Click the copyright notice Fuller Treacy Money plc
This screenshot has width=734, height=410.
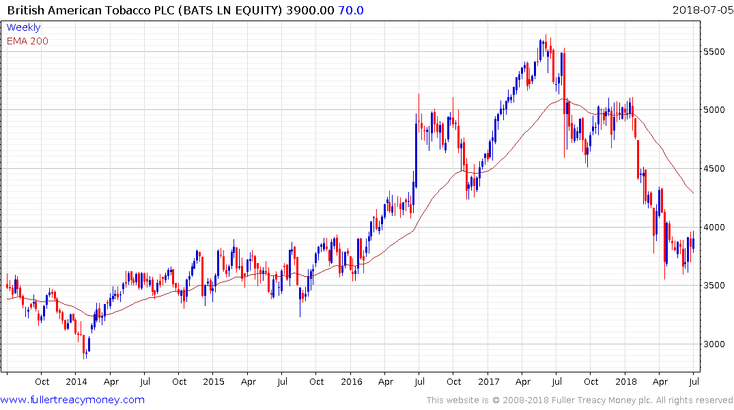click(580, 400)
